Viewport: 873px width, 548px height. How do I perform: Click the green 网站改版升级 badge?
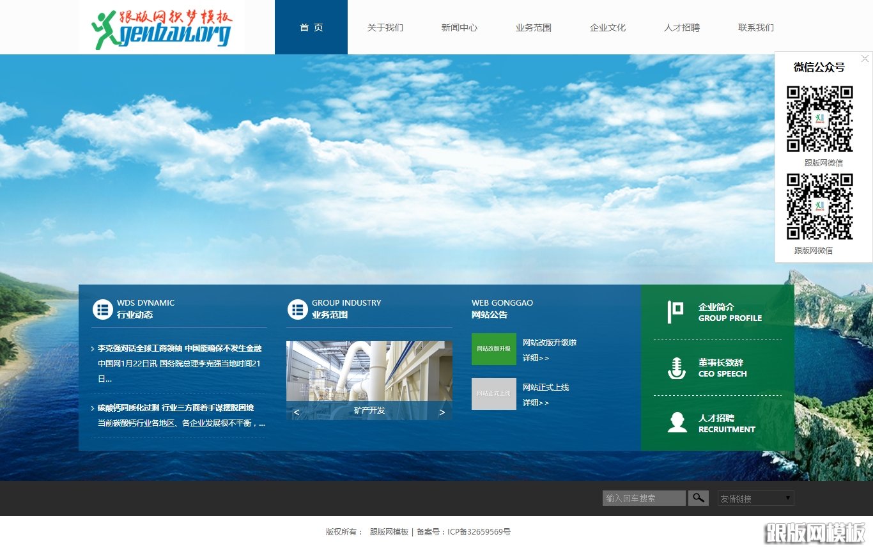pyautogui.click(x=493, y=349)
